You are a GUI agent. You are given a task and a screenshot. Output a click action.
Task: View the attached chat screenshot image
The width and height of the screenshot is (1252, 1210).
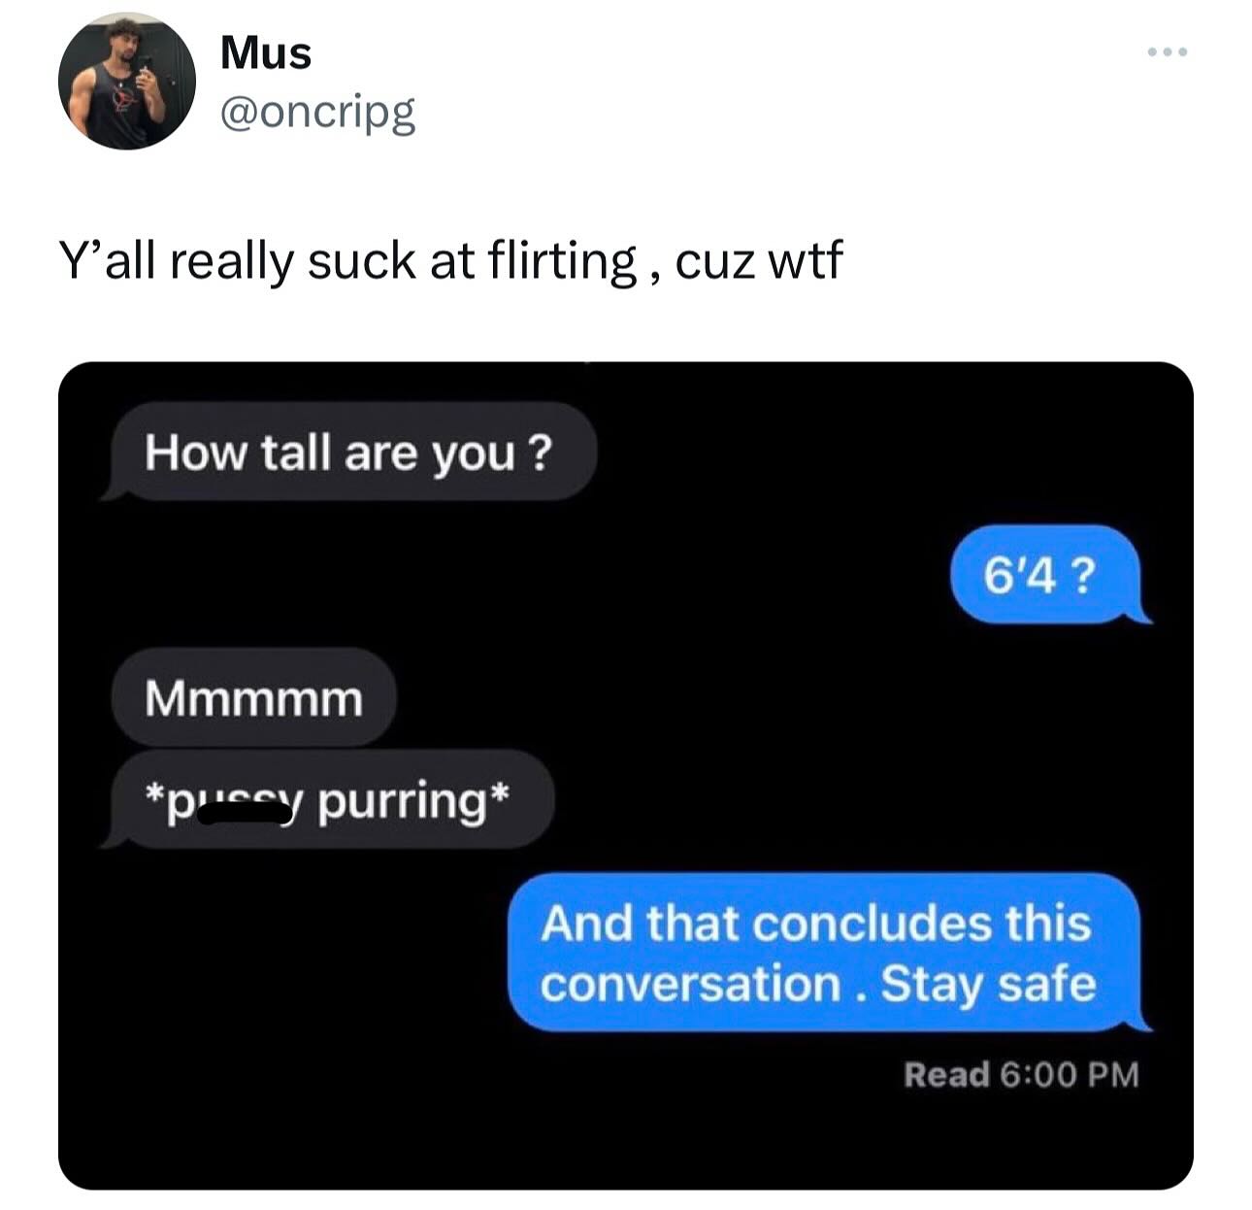point(626,775)
